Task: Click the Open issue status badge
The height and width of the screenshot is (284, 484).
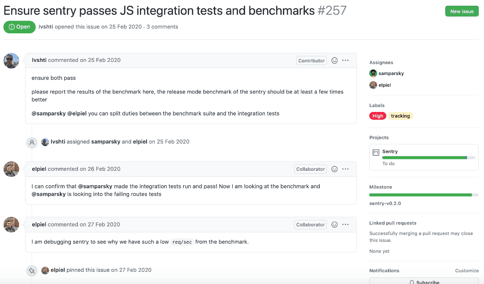Action: 19,27
